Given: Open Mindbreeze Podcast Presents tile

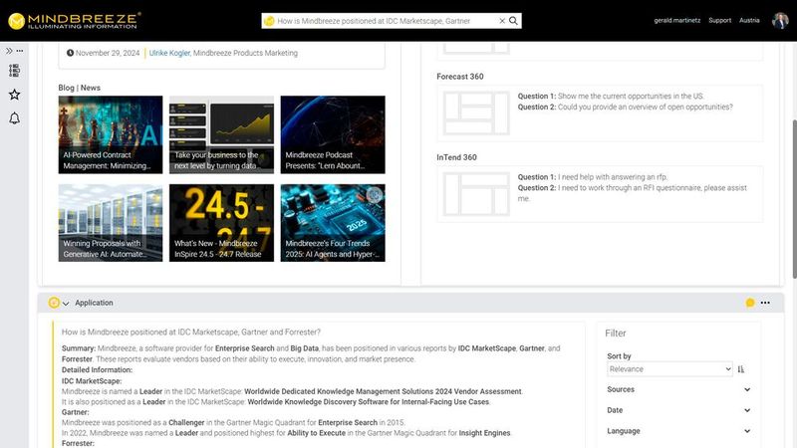Looking at the screenshot, I should [x=333, y=134].
